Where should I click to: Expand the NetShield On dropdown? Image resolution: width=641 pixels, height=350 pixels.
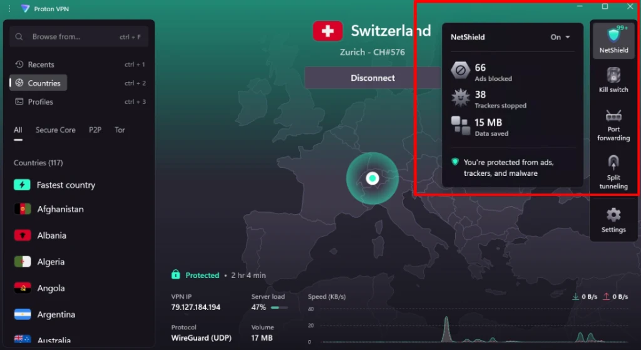coord(560,37)
